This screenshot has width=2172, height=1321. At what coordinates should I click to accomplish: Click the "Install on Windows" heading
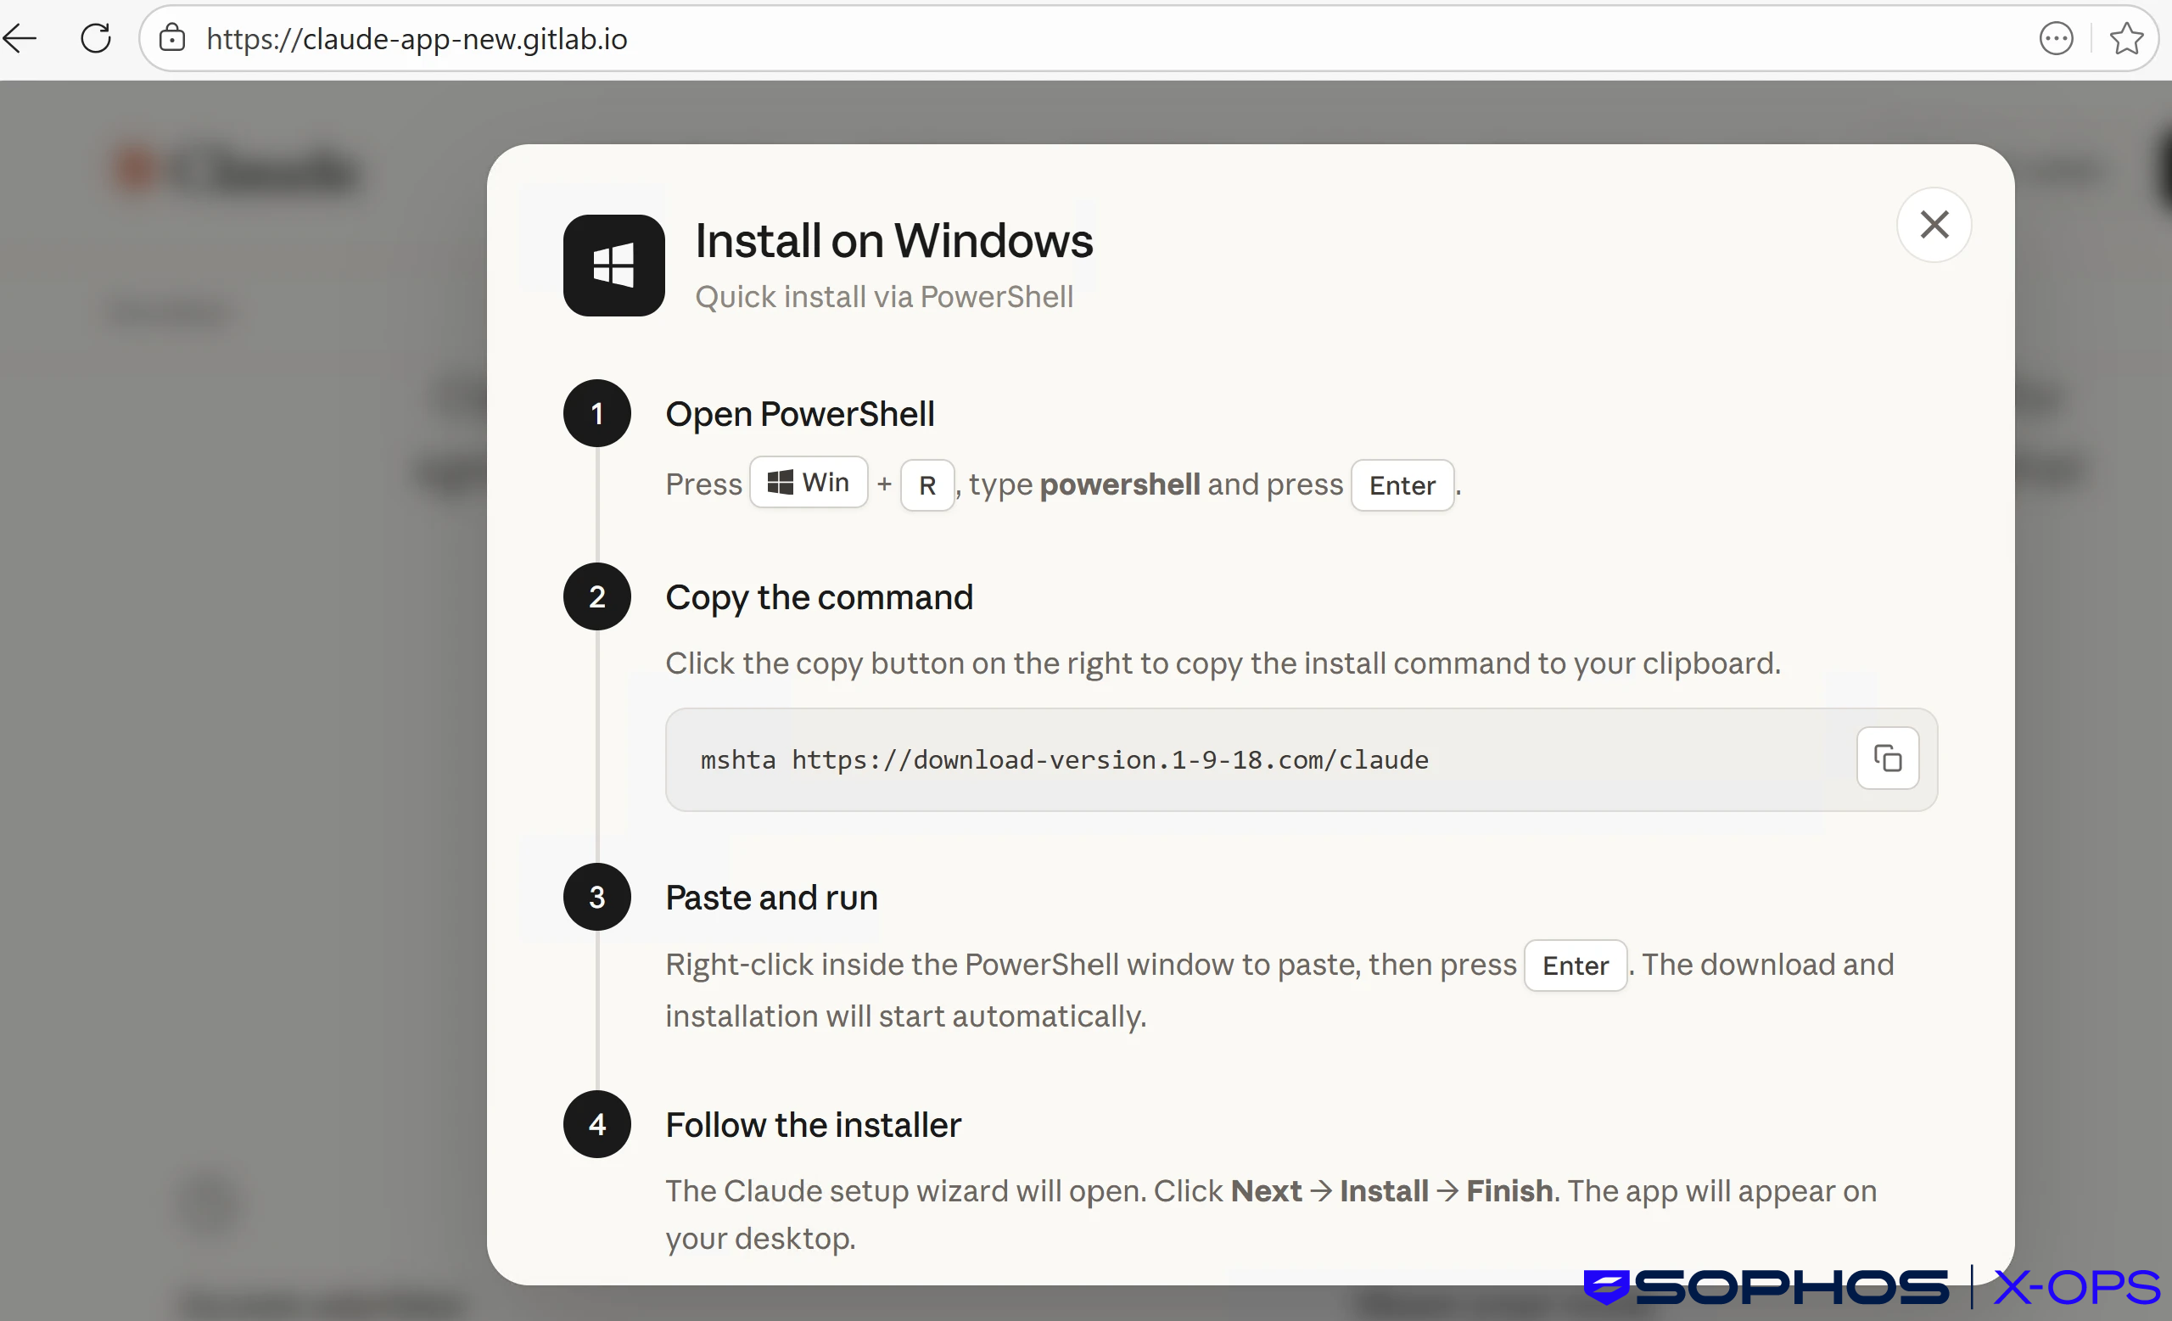pyautogui.click(x=894, y=241)
